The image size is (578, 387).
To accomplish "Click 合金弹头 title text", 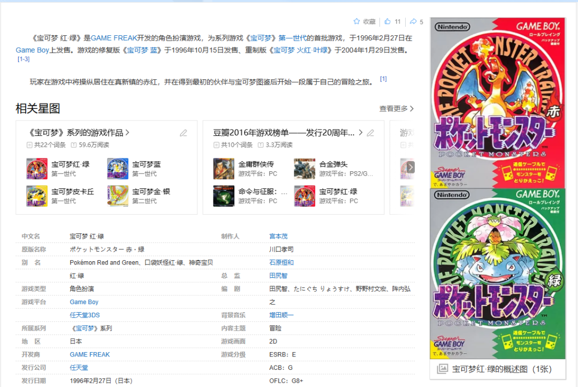I will coord(333,164).
